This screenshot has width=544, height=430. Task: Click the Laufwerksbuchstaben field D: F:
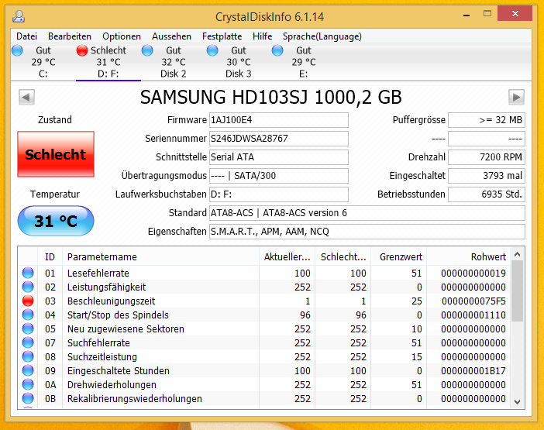[279, 194]
